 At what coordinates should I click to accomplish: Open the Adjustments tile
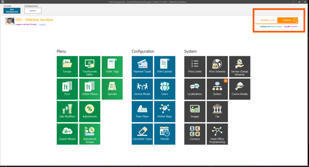pyautogui.click(x=90, y=112)
